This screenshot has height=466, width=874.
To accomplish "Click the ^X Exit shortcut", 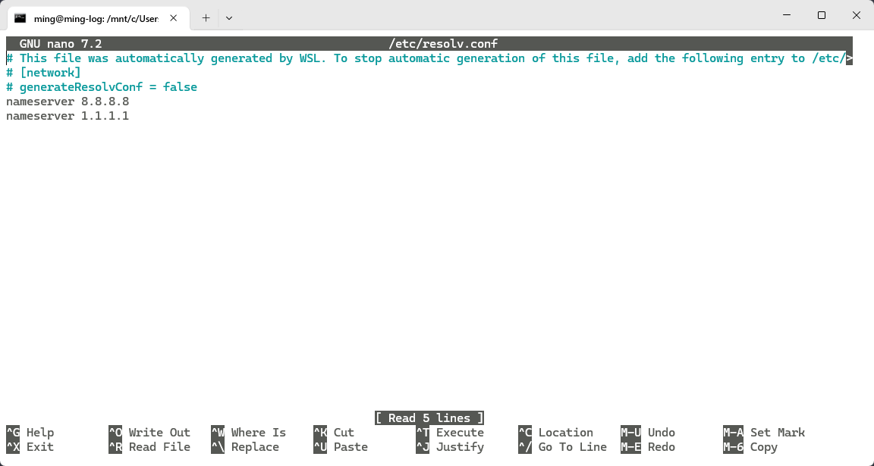I will [x=30, y=447].
